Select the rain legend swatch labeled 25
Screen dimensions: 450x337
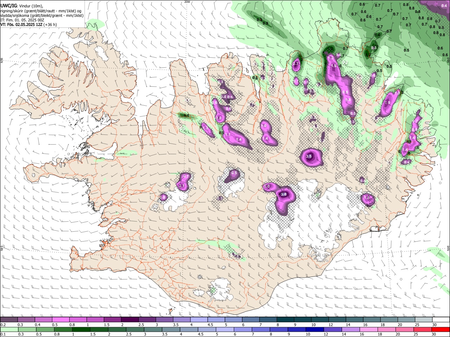[x=423, y=330]
